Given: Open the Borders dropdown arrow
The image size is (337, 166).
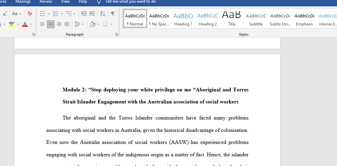Looking at the screenshot, I should [x=112, y=24].
